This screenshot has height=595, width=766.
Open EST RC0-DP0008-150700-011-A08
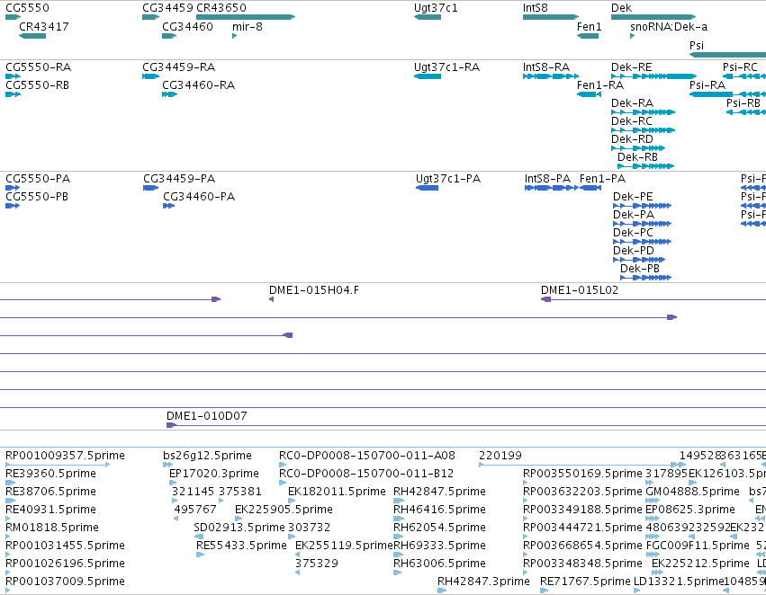282,465
